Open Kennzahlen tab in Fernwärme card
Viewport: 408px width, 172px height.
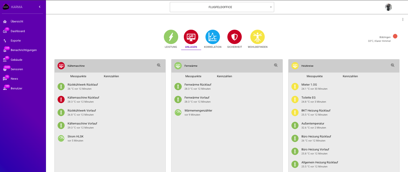pyautogui.click(x=224, y=76)
